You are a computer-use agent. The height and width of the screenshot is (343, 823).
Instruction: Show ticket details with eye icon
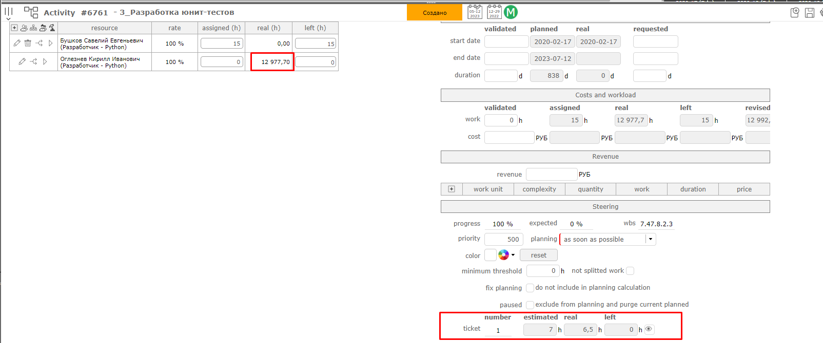[x=649, y=329]
